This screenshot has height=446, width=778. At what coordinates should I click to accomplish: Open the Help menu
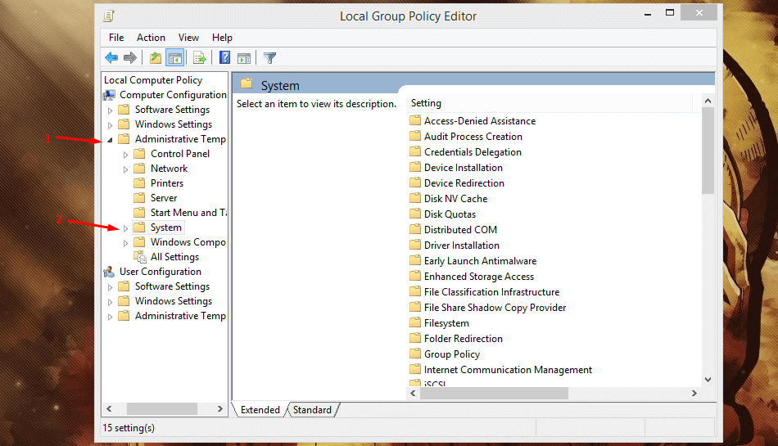tap(222, 38)
